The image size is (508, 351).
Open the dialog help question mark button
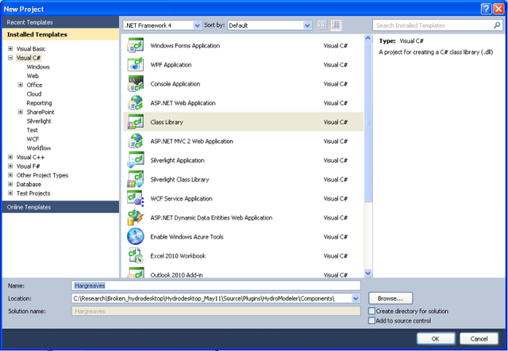tap(487, 9)
